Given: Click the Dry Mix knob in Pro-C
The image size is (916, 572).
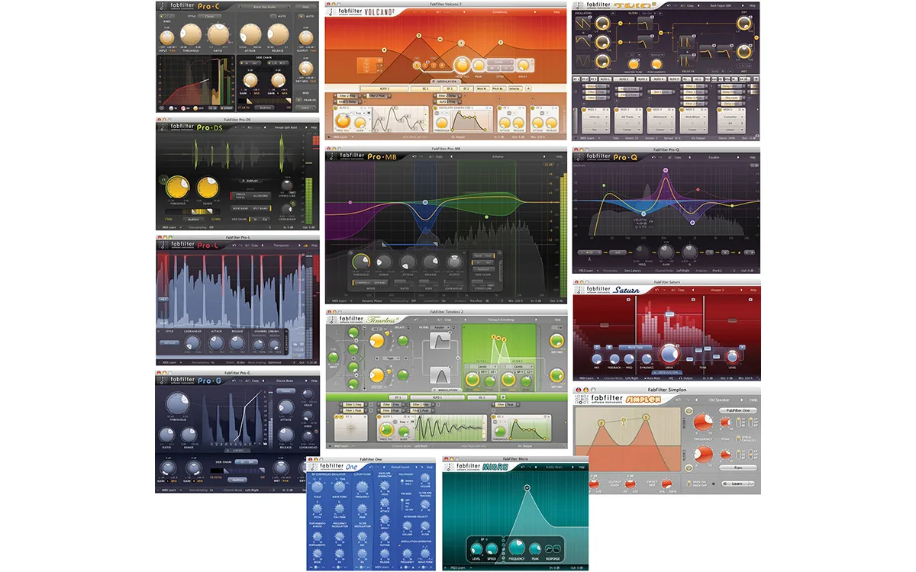Looking at the screenshot, I should click(305, 66).
